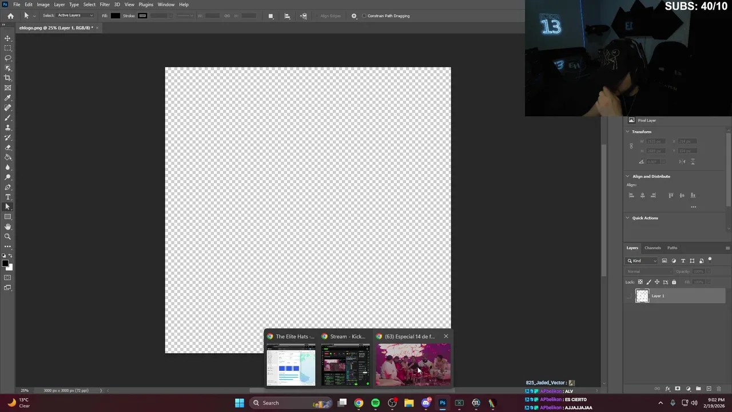Select the Eraser tool
Screen dimensions: 732x412
(8, 147)
